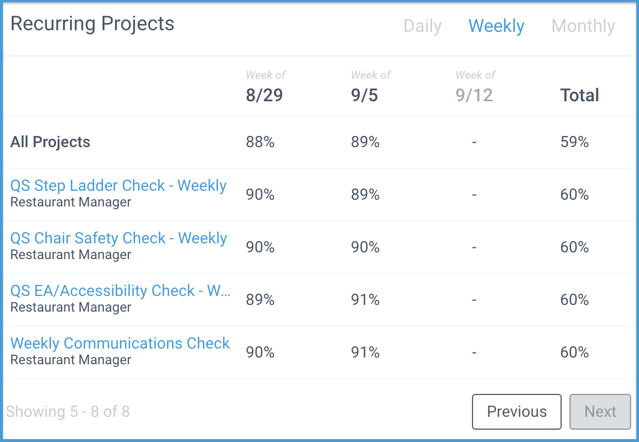Image resolution: width=639 pixels, height=442 pixels.
Task: Click the Recurring Projects title
Action: point(92,23)
